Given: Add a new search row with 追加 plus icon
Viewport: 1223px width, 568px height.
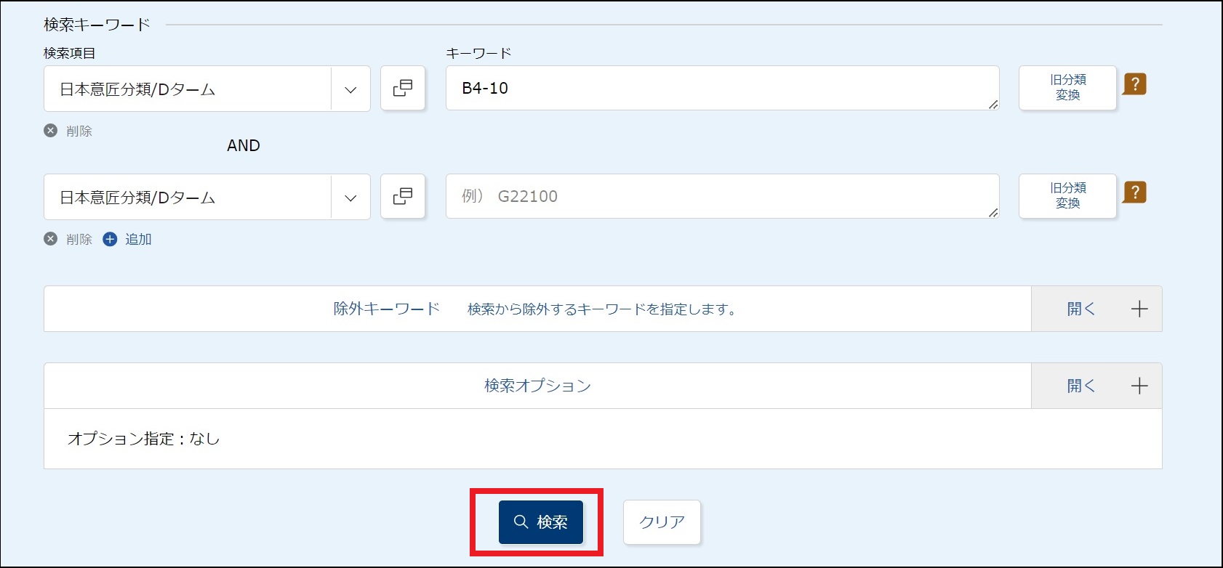Looking at the screenshot, I should pyautogui.click(x=110, y=239).
